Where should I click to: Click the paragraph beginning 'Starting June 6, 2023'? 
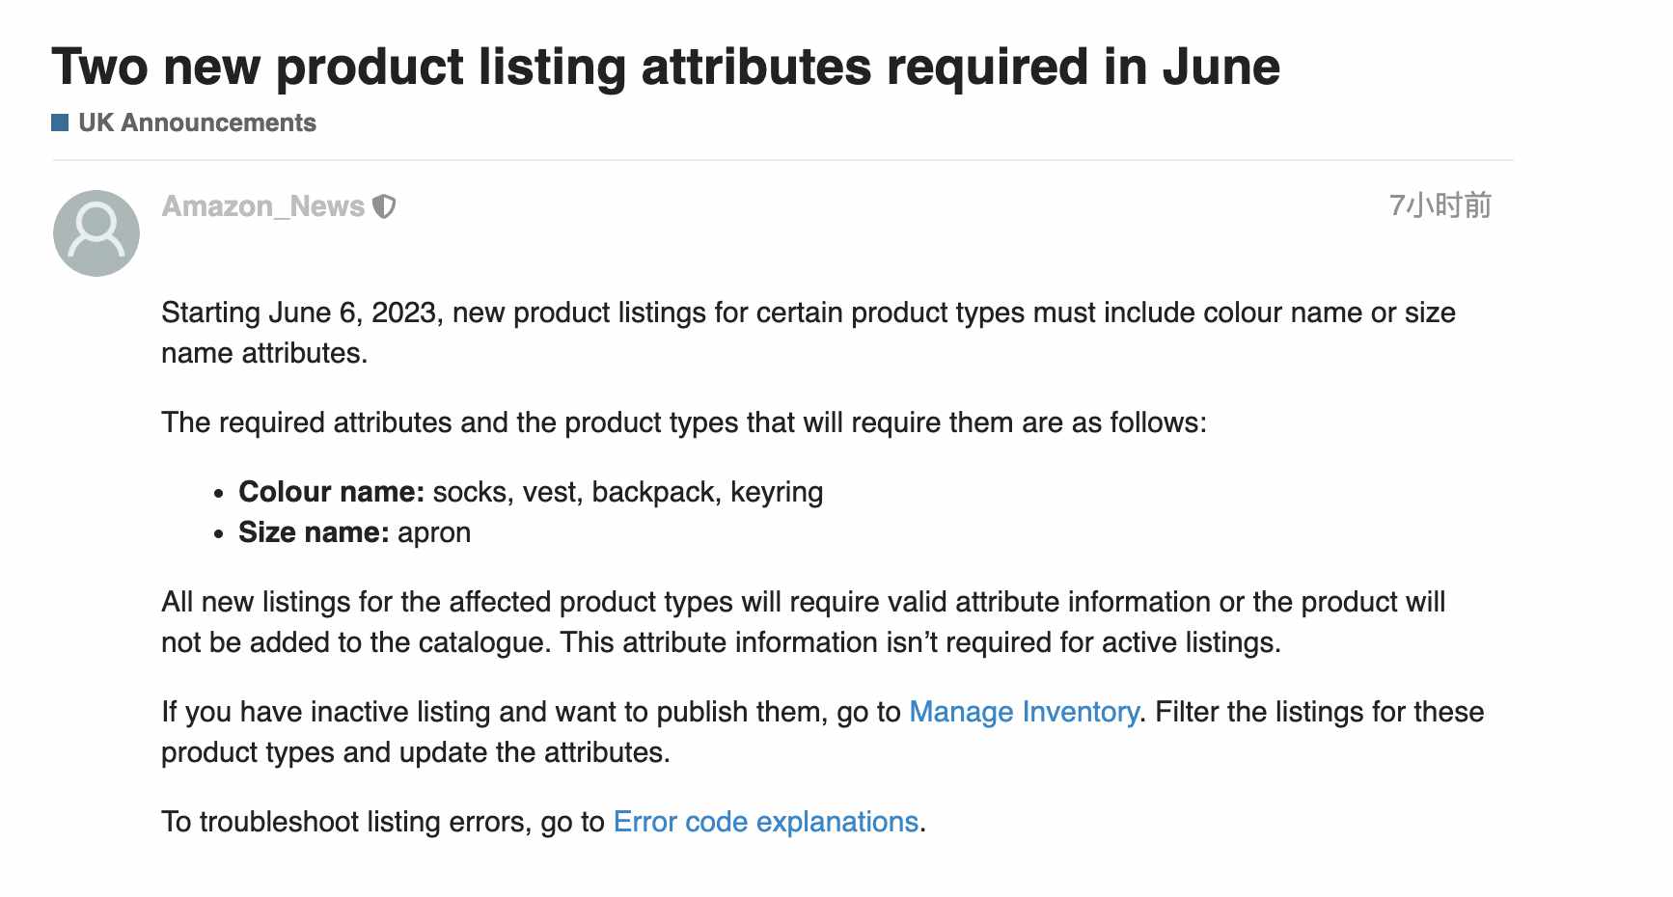[809, 333]
